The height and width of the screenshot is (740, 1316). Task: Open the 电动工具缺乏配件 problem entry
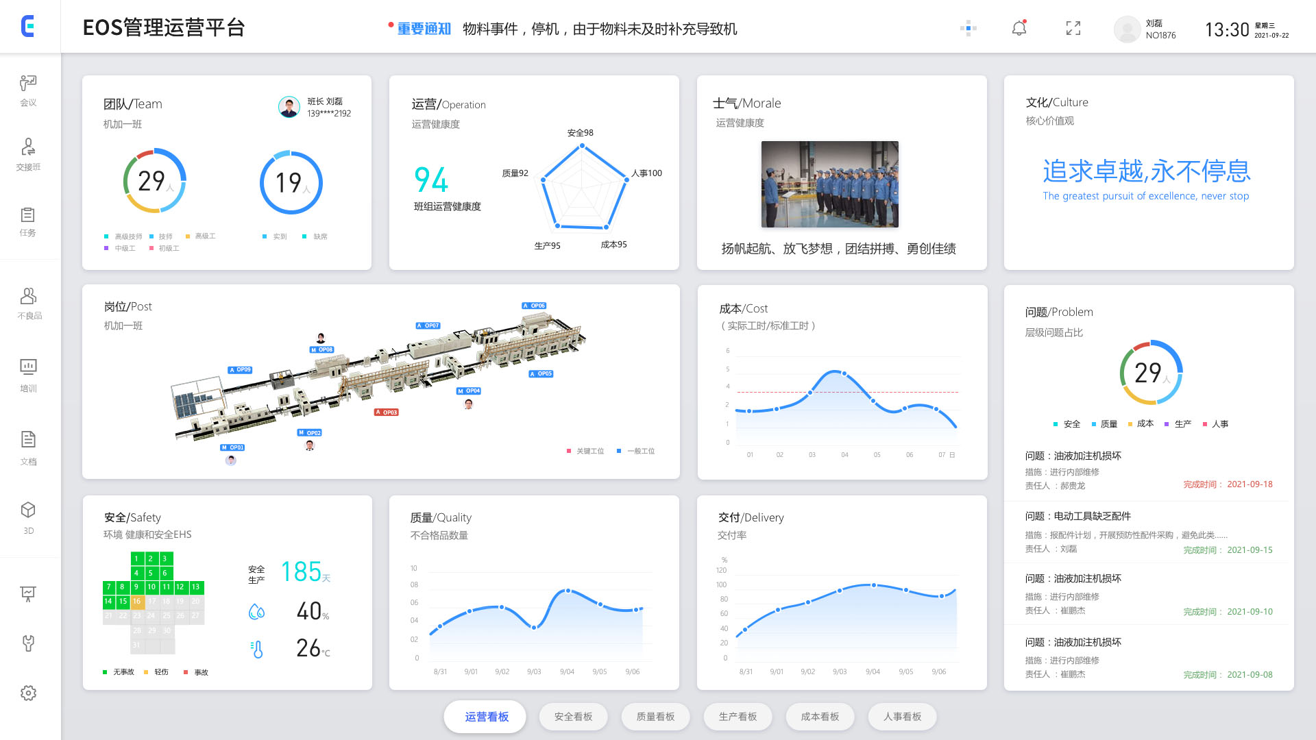1091,516
